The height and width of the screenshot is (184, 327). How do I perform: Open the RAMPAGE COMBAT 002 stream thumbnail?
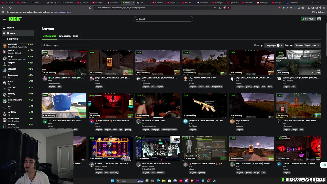point(158,106)
